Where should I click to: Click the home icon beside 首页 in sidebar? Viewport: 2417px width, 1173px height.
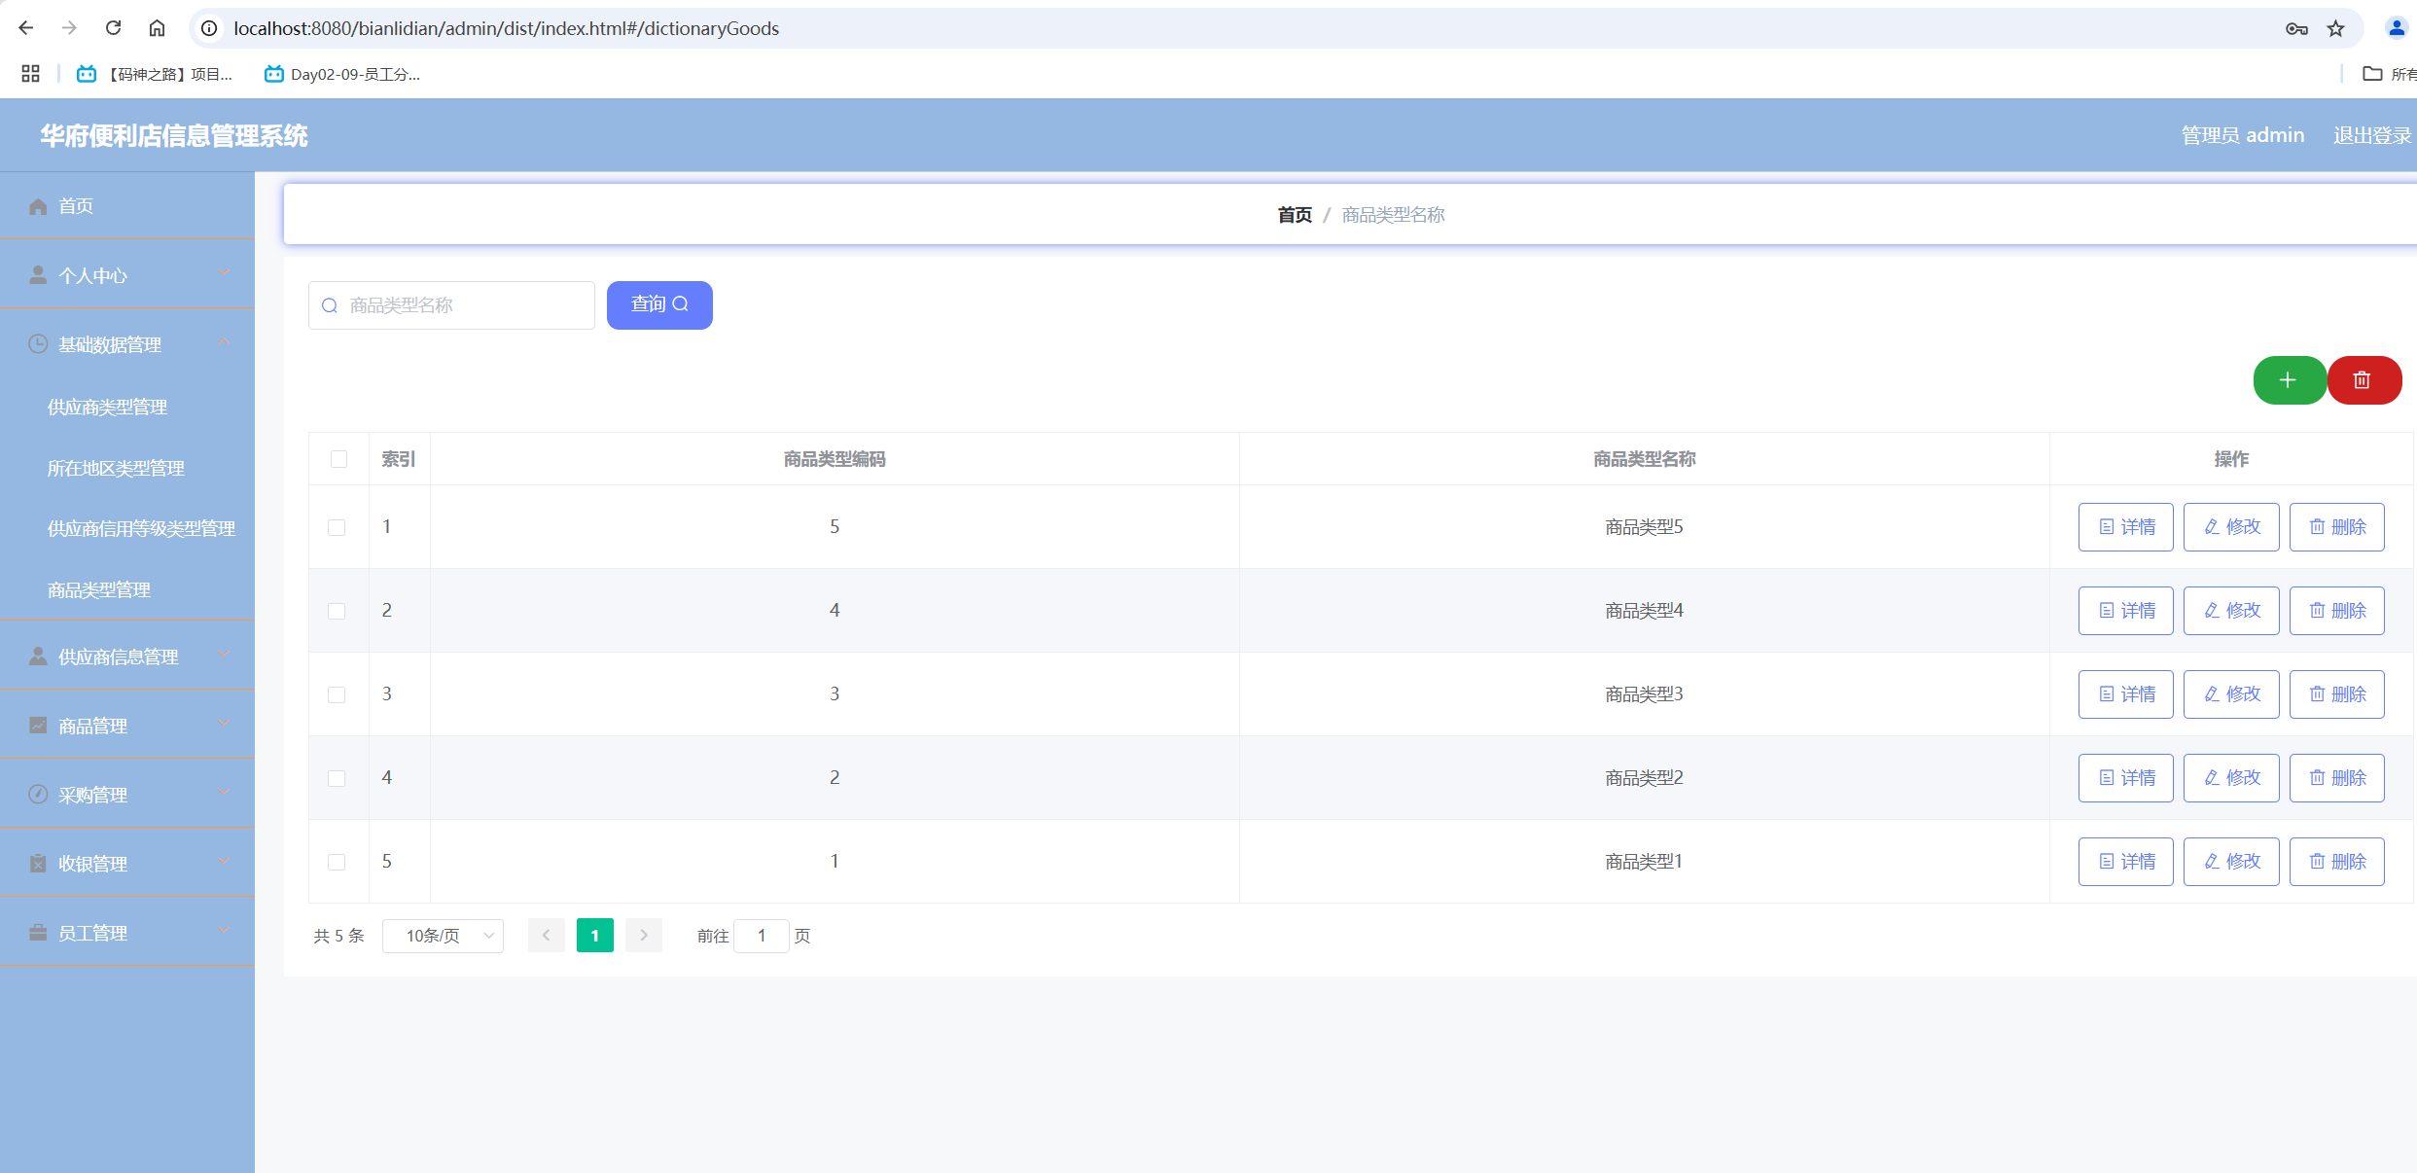38,206
